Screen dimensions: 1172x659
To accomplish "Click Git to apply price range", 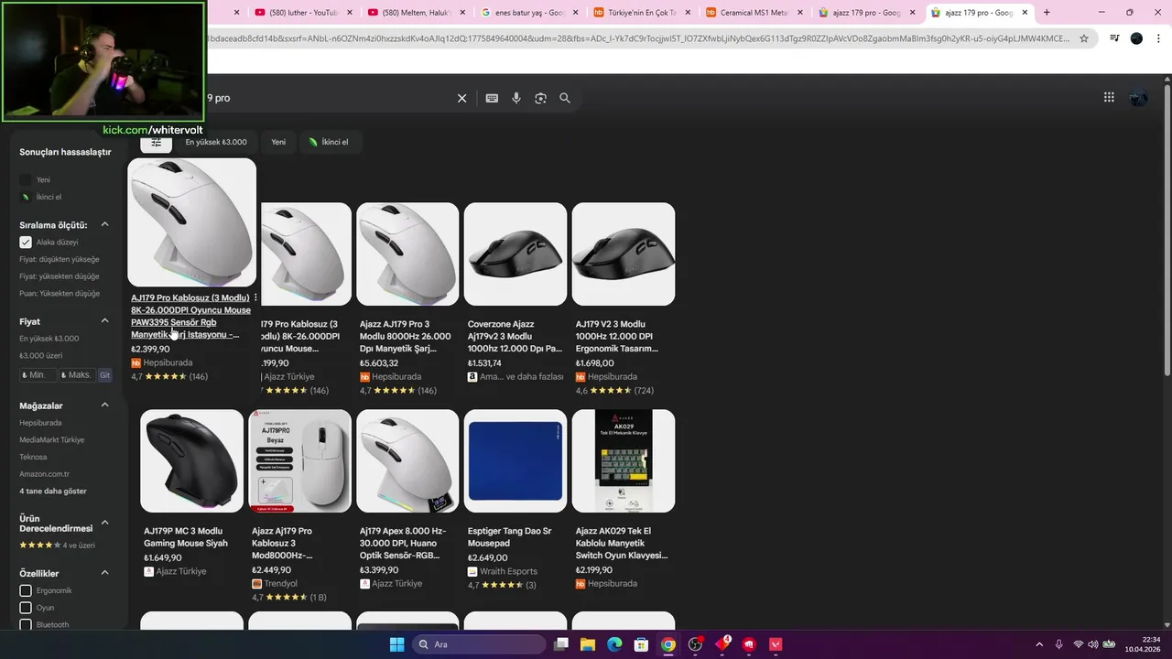I will click(104, 375).
